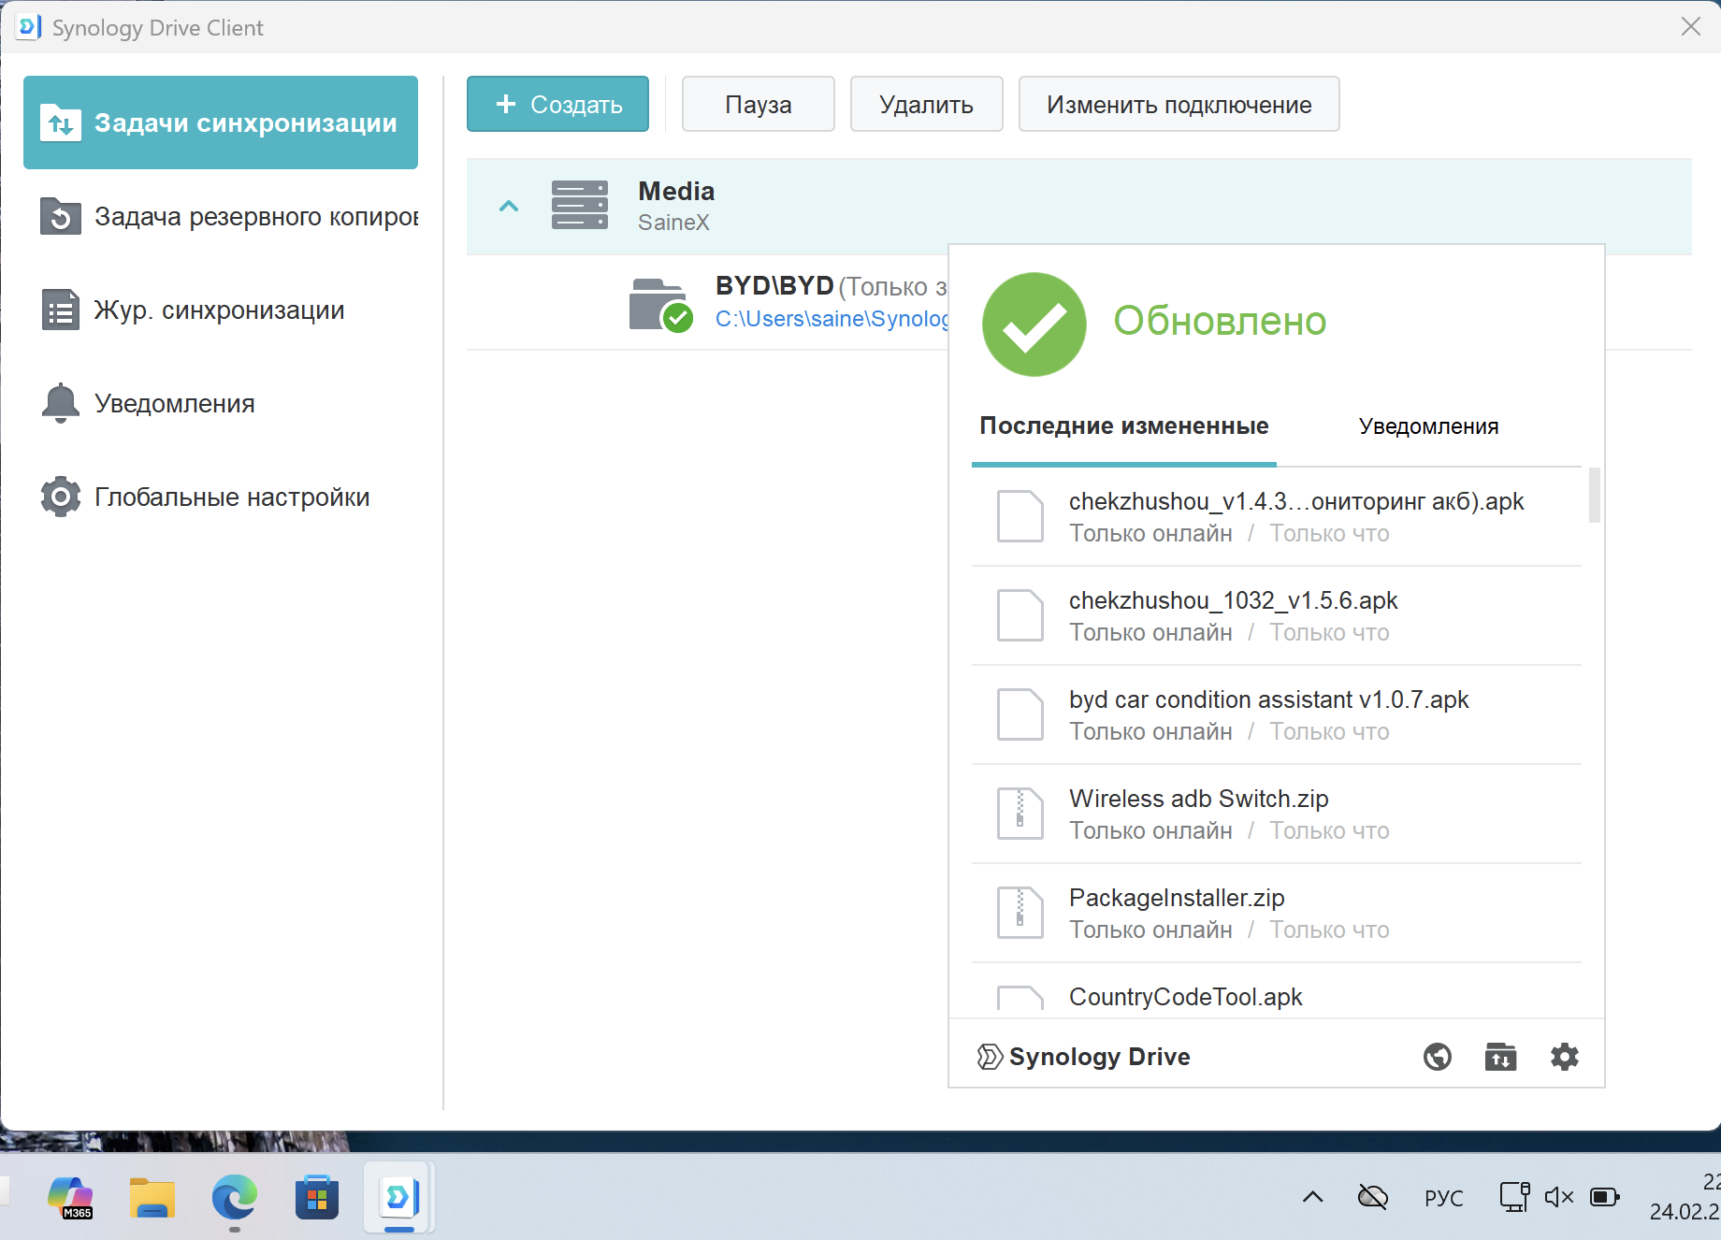Viewport: 1721px width, 1240px height.
Task: Select the Последние измененные tab
Action: [x=1123, y=426]
